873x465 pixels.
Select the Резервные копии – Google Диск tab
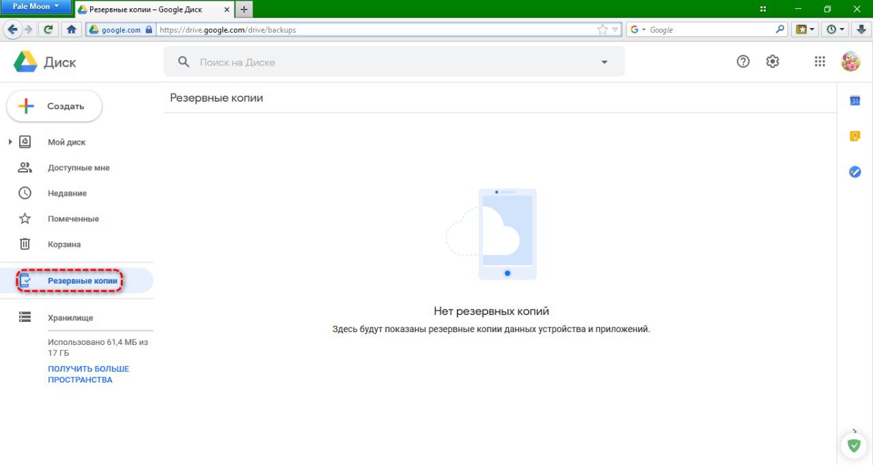coord(153,10)
